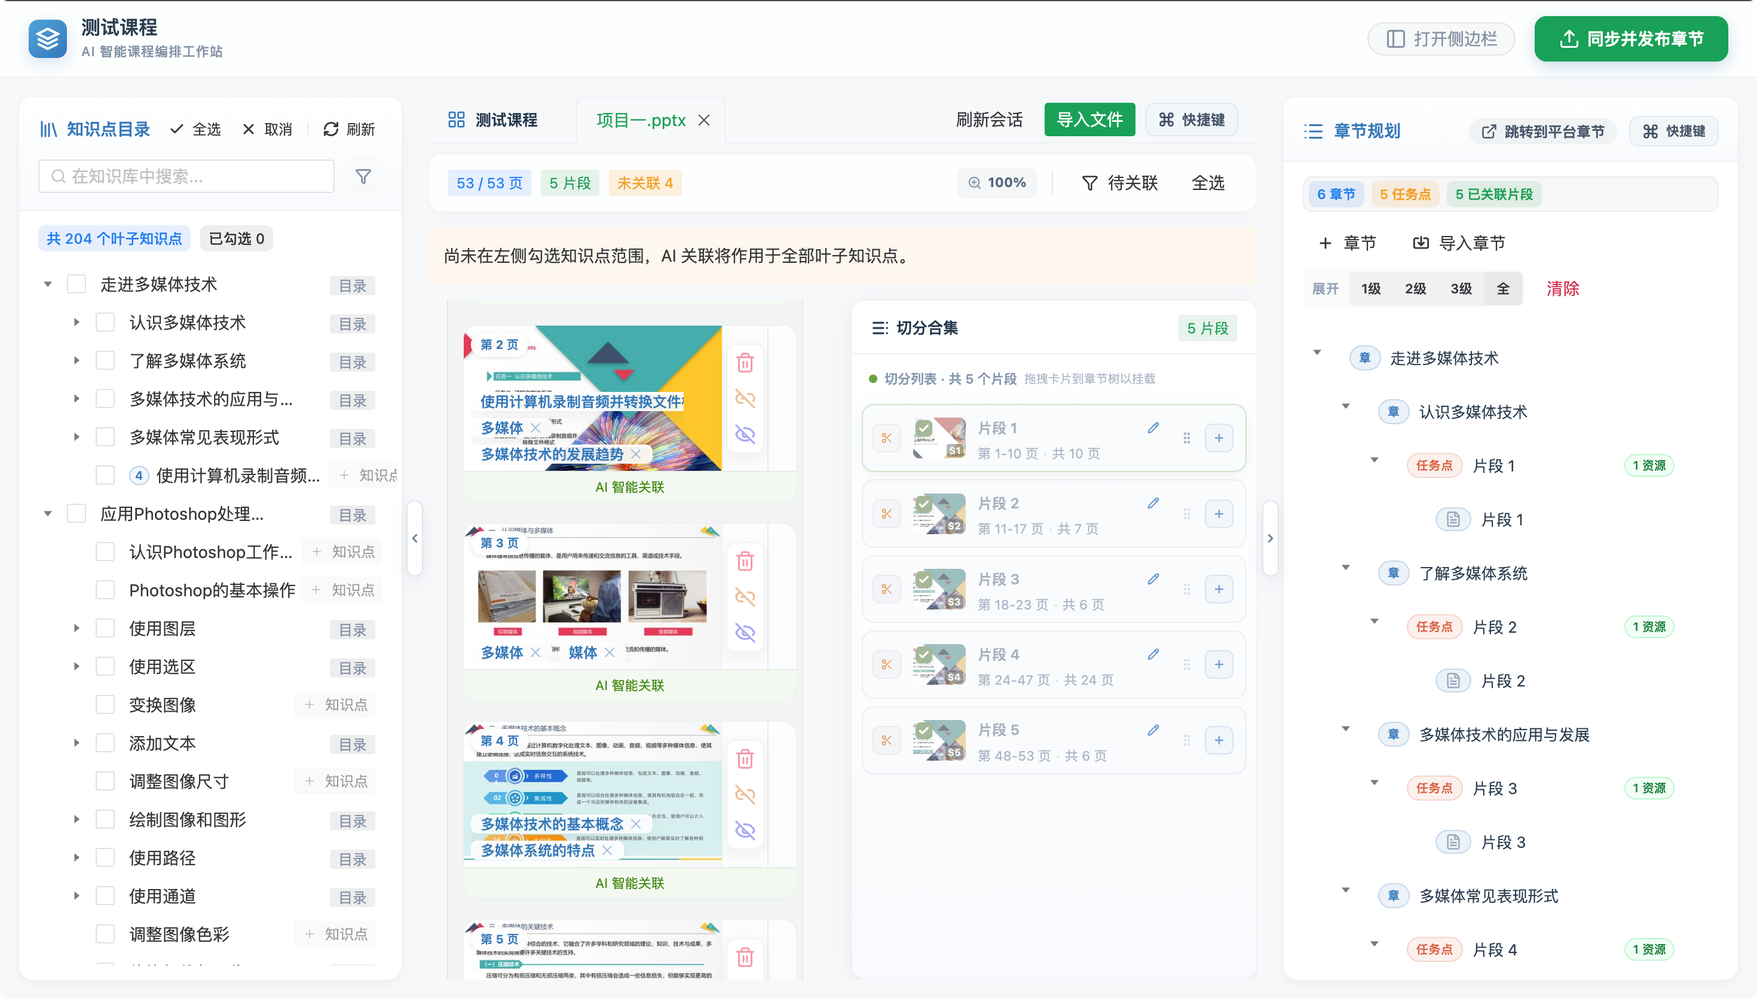This screenshot has width=1757, height=999.
Task: Collapse the 了解多媒体系统 chapter node
Action: [x=1345, y=568]
